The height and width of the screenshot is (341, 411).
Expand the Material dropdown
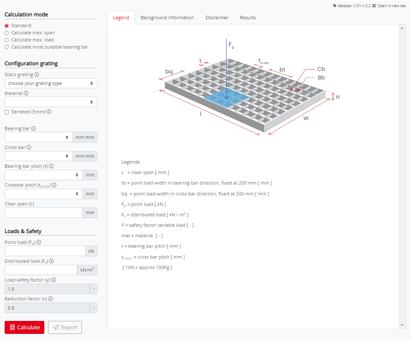tap(51, 102)
